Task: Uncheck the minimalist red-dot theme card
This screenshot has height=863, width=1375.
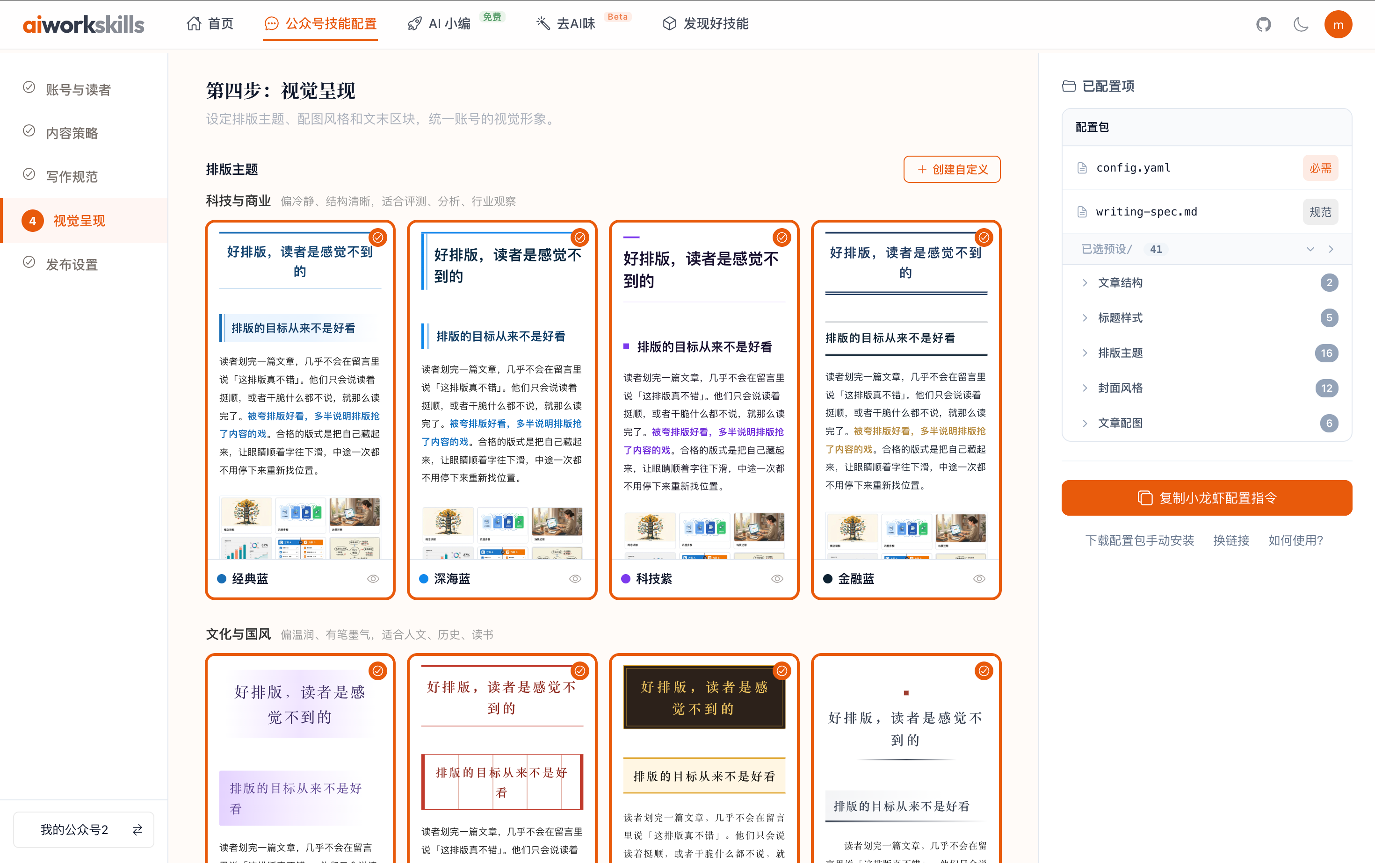Action: [x=984, y=671]
